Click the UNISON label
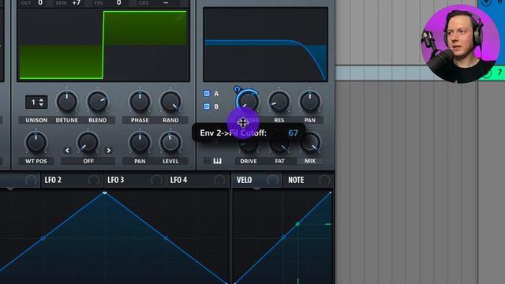 (36, 120)
